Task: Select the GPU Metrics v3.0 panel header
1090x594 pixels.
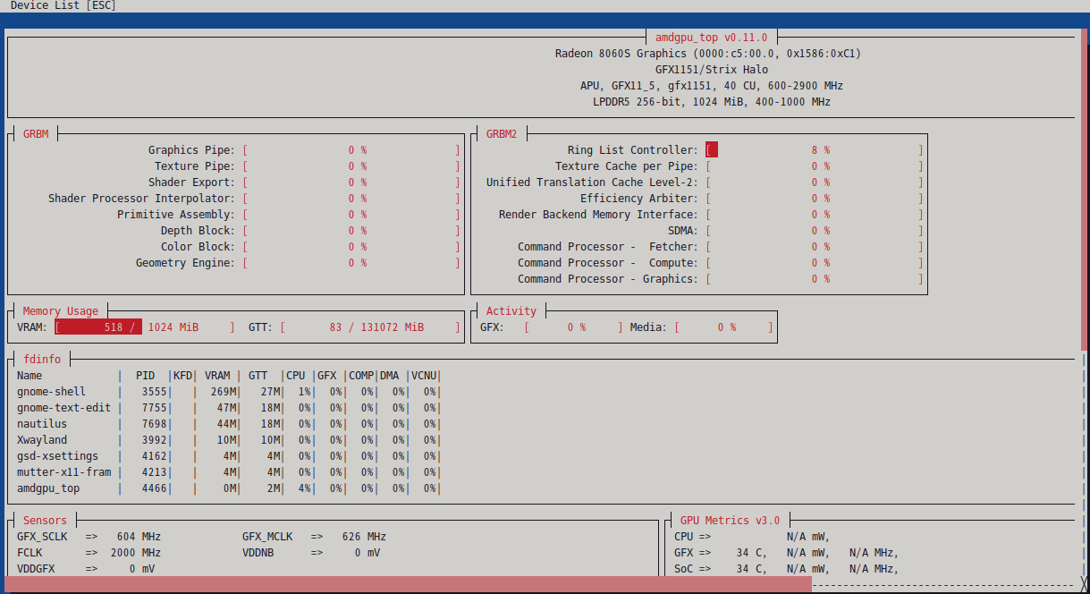Action: point(730,521)
